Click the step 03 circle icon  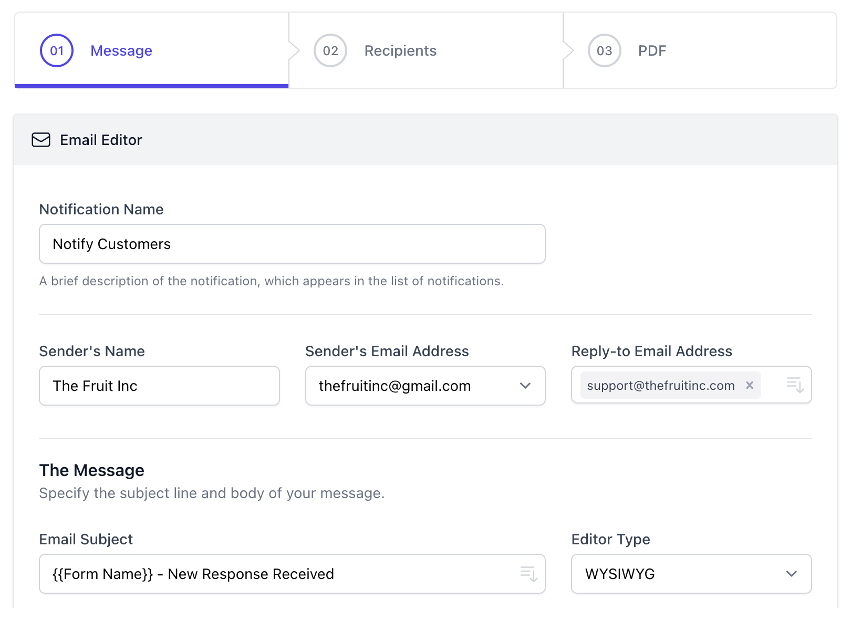pyautogui.click(x=604, y=50)
